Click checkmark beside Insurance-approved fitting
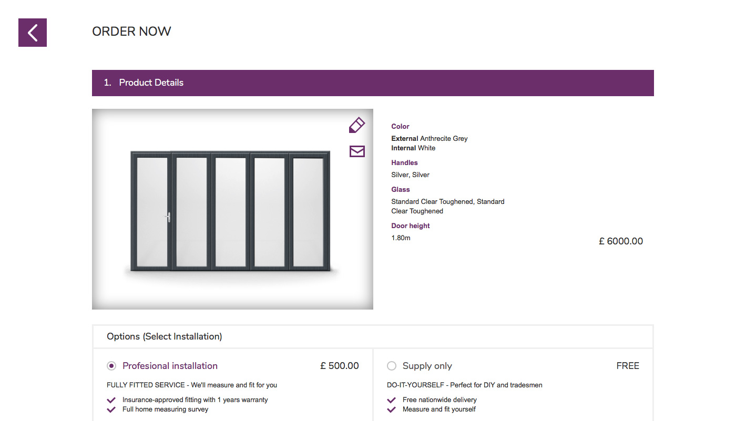Viewport: 746px width, 421px height. (x=111, y=400)
